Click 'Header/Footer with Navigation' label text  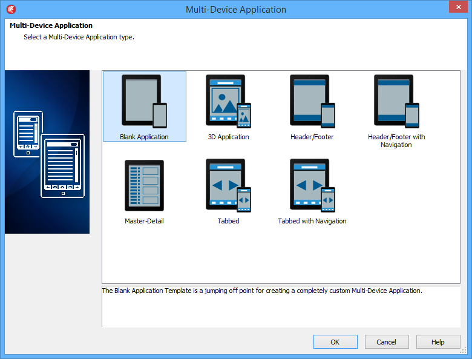(396, 140)
